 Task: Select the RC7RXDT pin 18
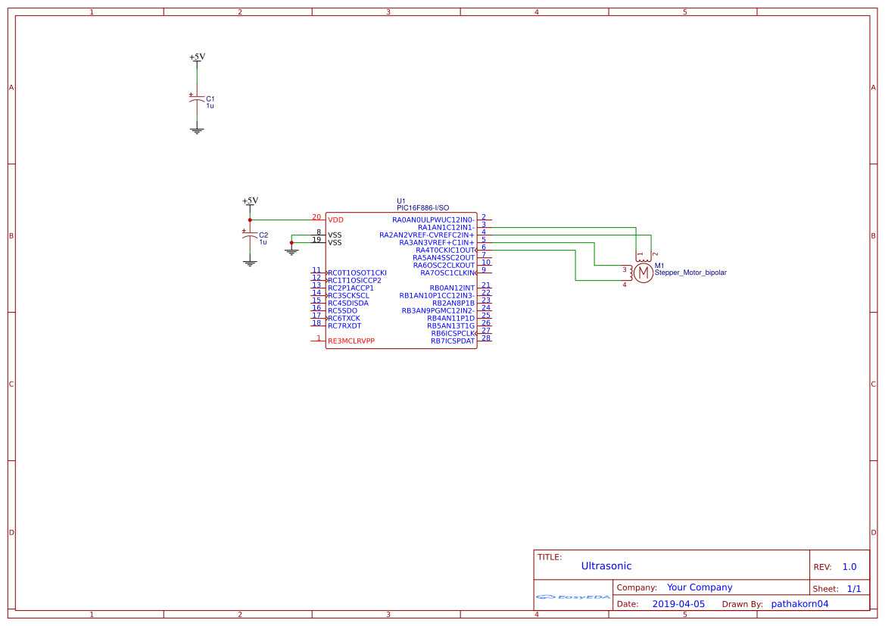pyautogui.click(x=317, y=324)
